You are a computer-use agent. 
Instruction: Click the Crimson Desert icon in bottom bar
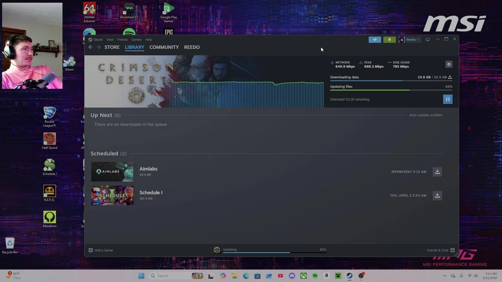pyautogui.click(x=217, y=250)
